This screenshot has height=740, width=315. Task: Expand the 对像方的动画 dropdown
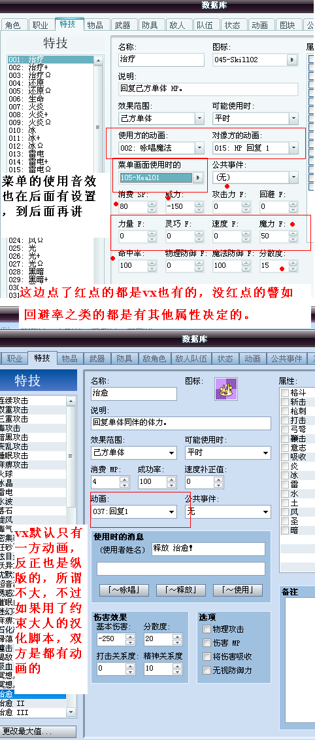click(x=293, y=148)
